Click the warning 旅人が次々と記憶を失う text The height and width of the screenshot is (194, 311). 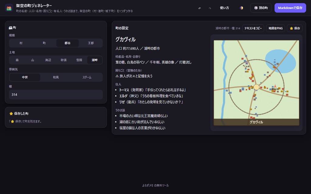pyautogui.click(x=134, y=76)
